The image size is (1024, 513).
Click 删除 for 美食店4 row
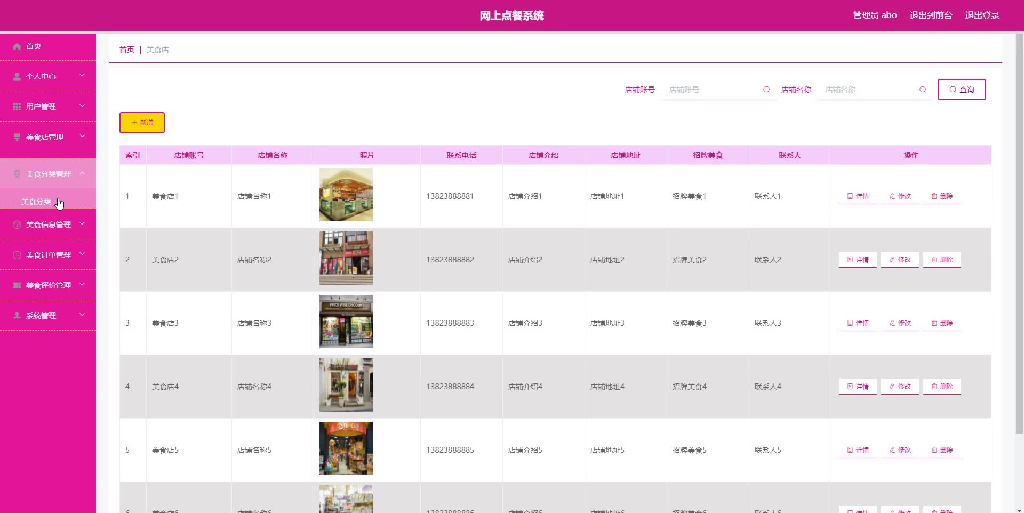[x=942, y=387]
